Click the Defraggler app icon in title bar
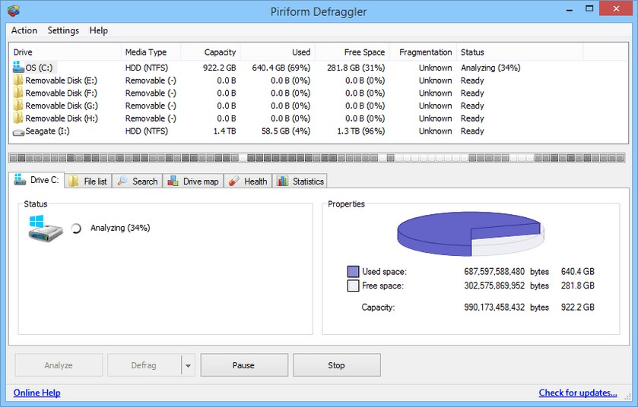Screen dimensions: 638x407 (x=13, y=11)
